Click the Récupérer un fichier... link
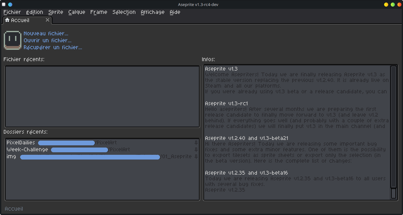Screen dimensions: 403x215 [53, 47]
